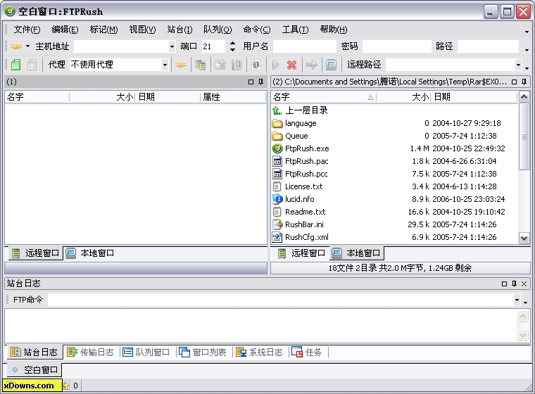Click the refresh icon in toolbar
The image size is (535, 394).
tap(256, 65)
